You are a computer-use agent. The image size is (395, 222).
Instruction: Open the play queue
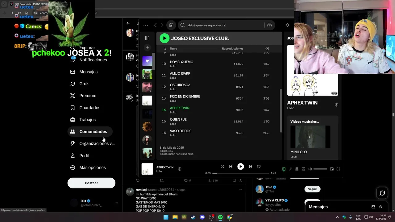[x=297, y=169]
